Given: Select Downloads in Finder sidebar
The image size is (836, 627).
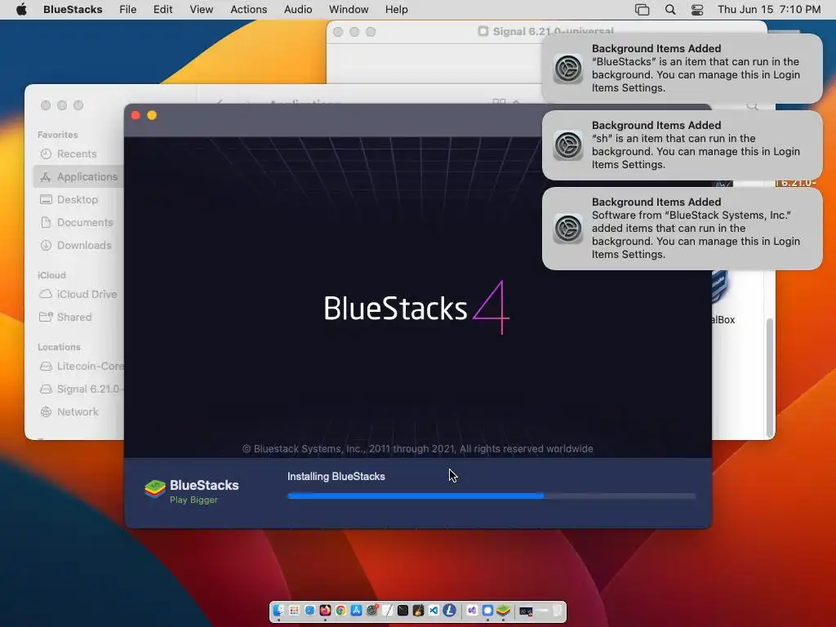Looking at the screenshot, I should click(79, 245).
